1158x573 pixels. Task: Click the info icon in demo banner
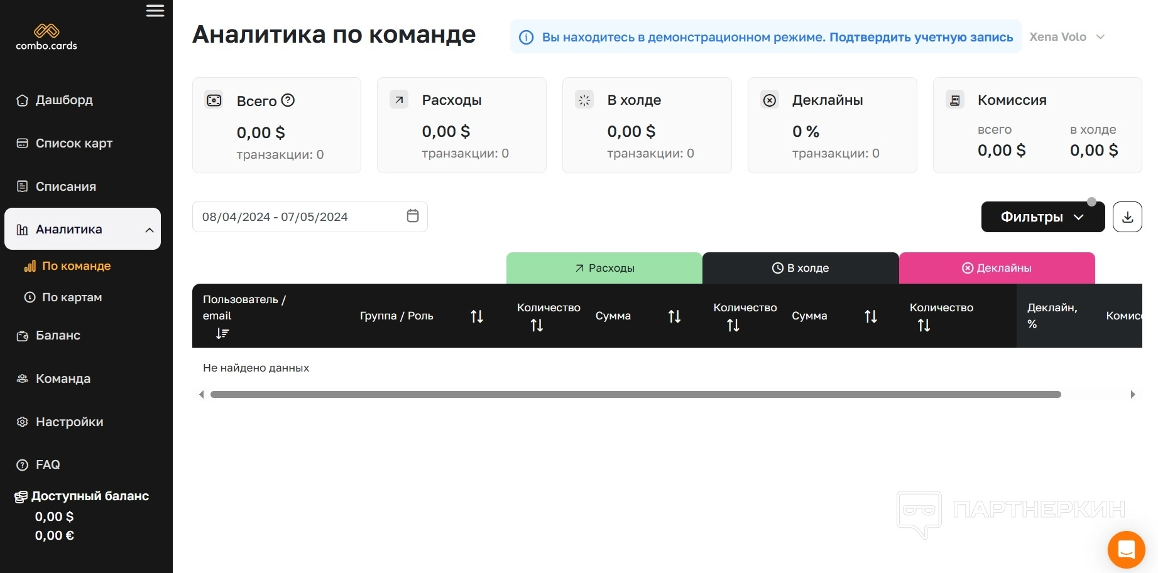point(526,38)
